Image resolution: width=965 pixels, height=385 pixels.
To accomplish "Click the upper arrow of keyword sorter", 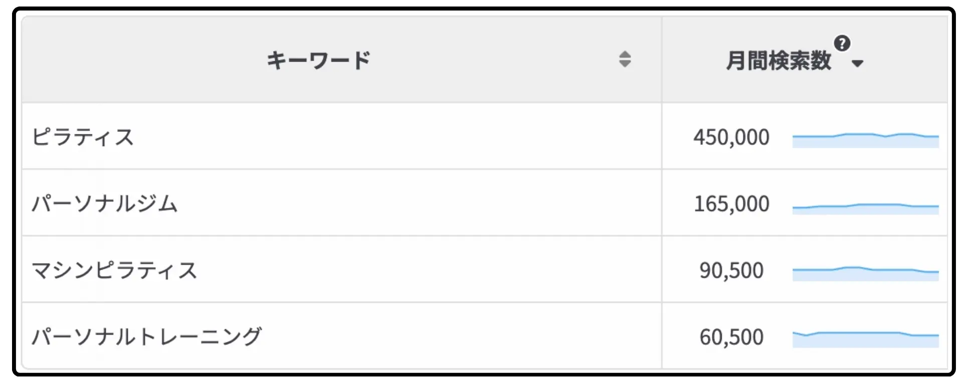I will pyautogui.click(x=625, y=54).
